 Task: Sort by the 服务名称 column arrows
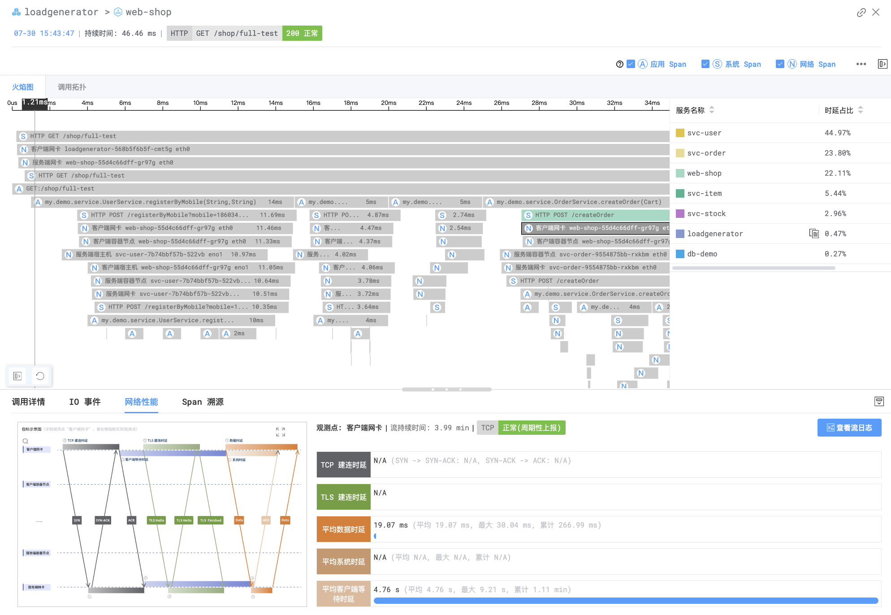coord(712,110)
